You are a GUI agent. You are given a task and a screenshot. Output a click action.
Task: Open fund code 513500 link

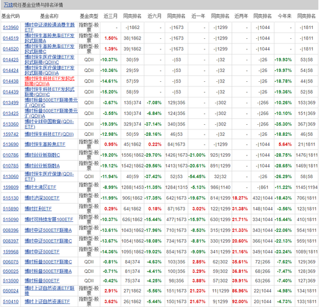point(11,281)
